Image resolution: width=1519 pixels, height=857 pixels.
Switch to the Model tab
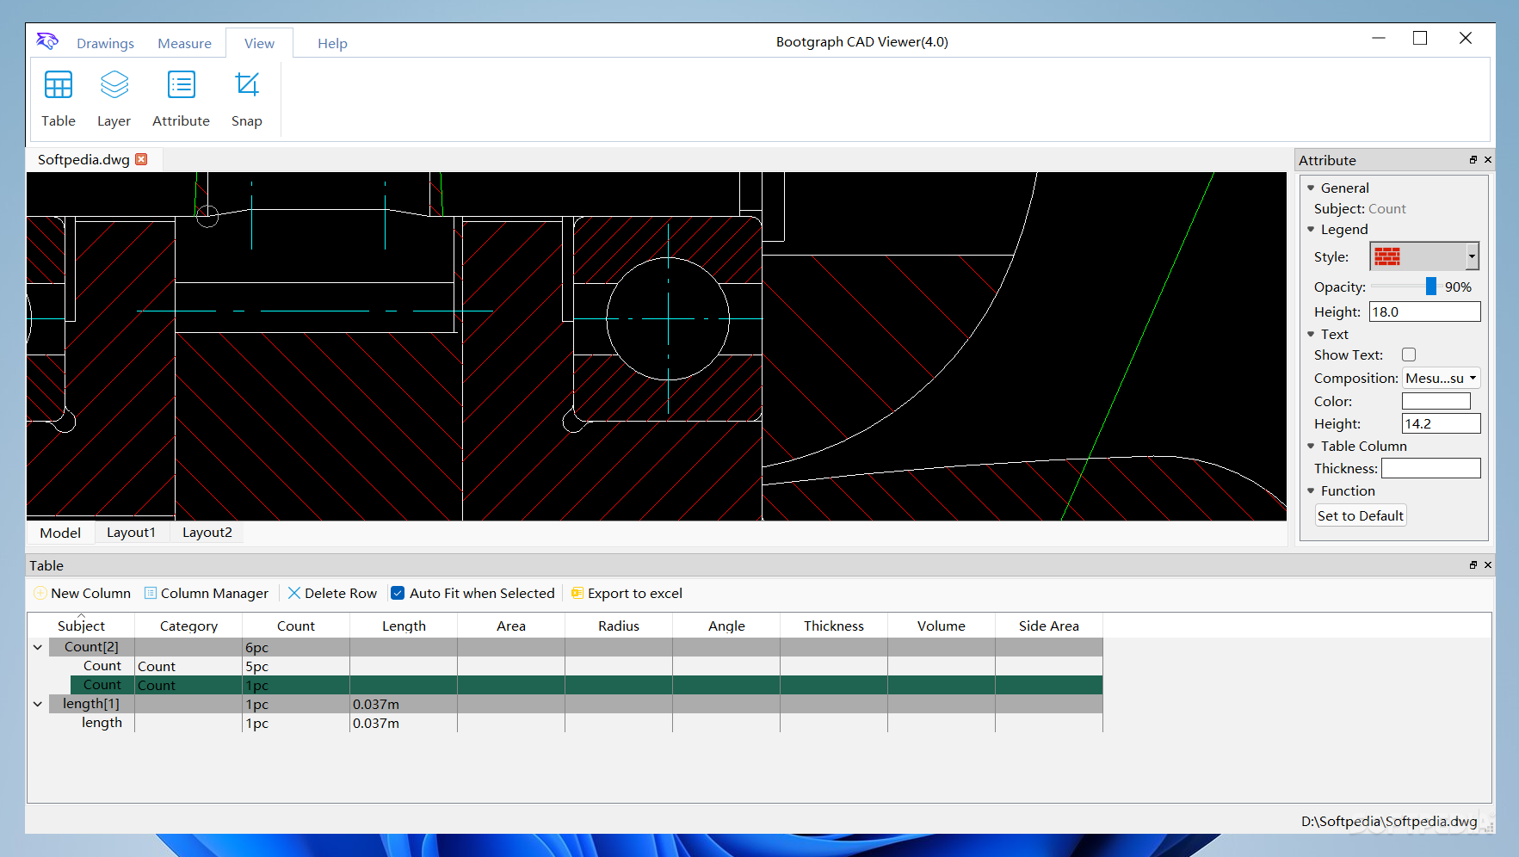[60, 533]
